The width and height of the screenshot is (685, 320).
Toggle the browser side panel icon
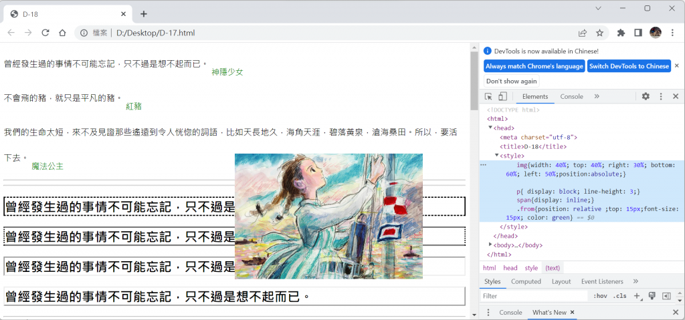tap(638, 33)
